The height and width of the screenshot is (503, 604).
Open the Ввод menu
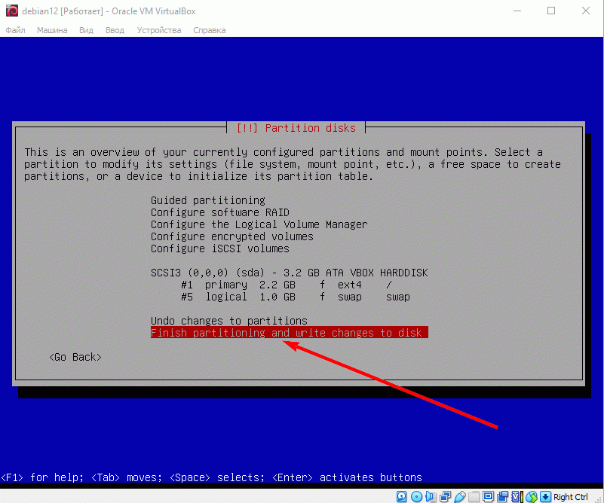[x=115, y=30]
